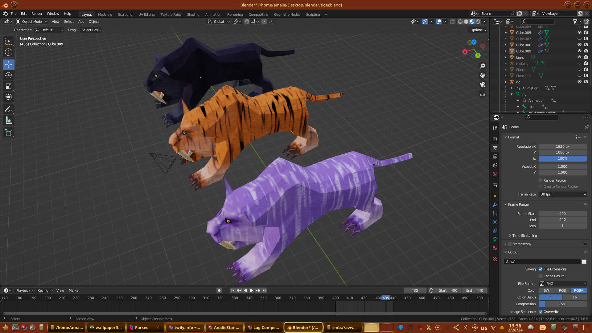
Task: Select the Rotate tool in left toolbar
Action: click(x=9, y=76)
